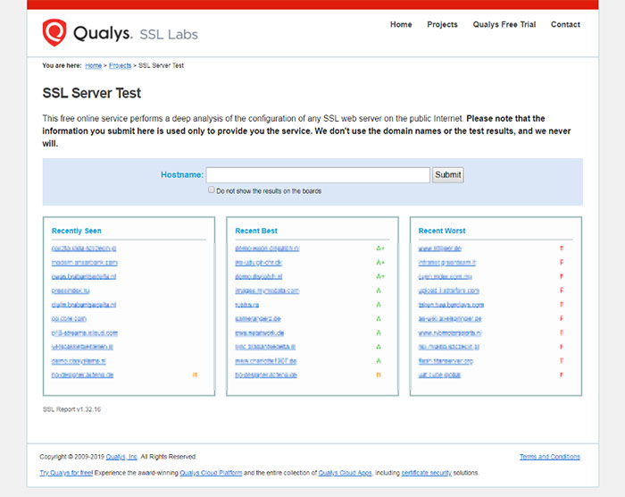Click orange B grade in Recently Seen list
This screenshot has height=497, width=625.
click(195, 375)
